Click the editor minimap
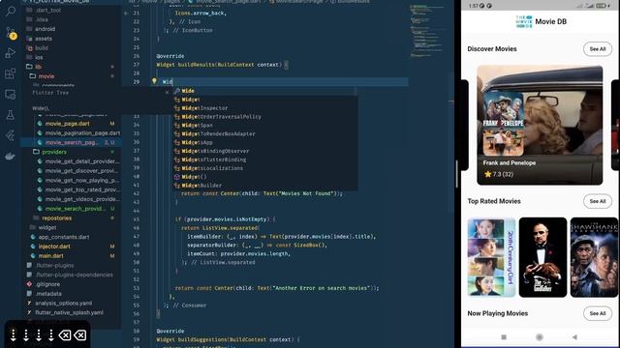This screenshot has height=348, width=620. [x=429, y=32]
